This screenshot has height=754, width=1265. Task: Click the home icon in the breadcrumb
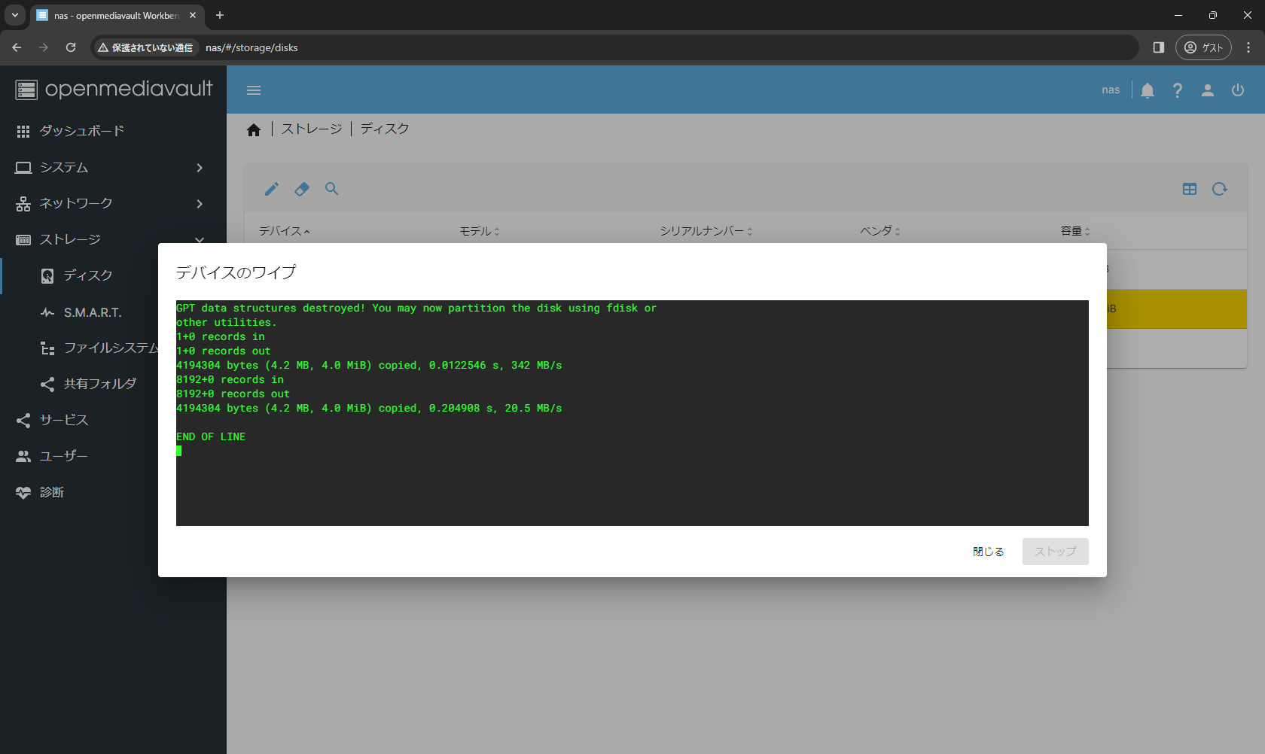pos(254,130)
